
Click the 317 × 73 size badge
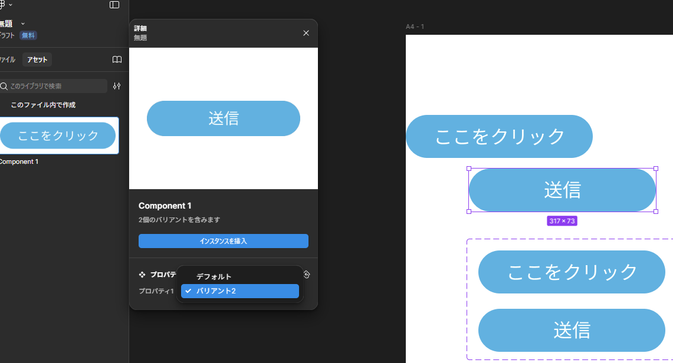pyautogui.click(x=562, y=221)
